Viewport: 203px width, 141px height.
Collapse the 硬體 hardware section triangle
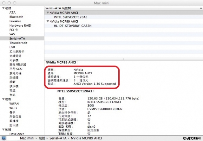point(3,8)
